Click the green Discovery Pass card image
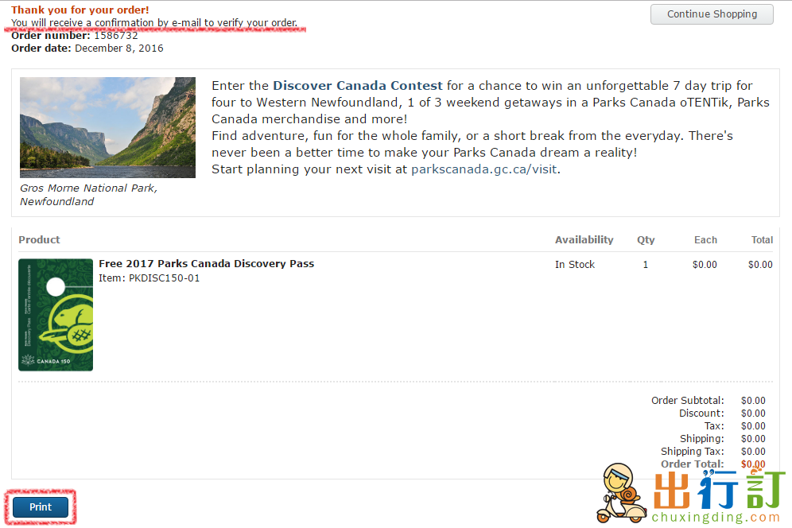The width and height of the screenshot is (792, 528). 56,315
